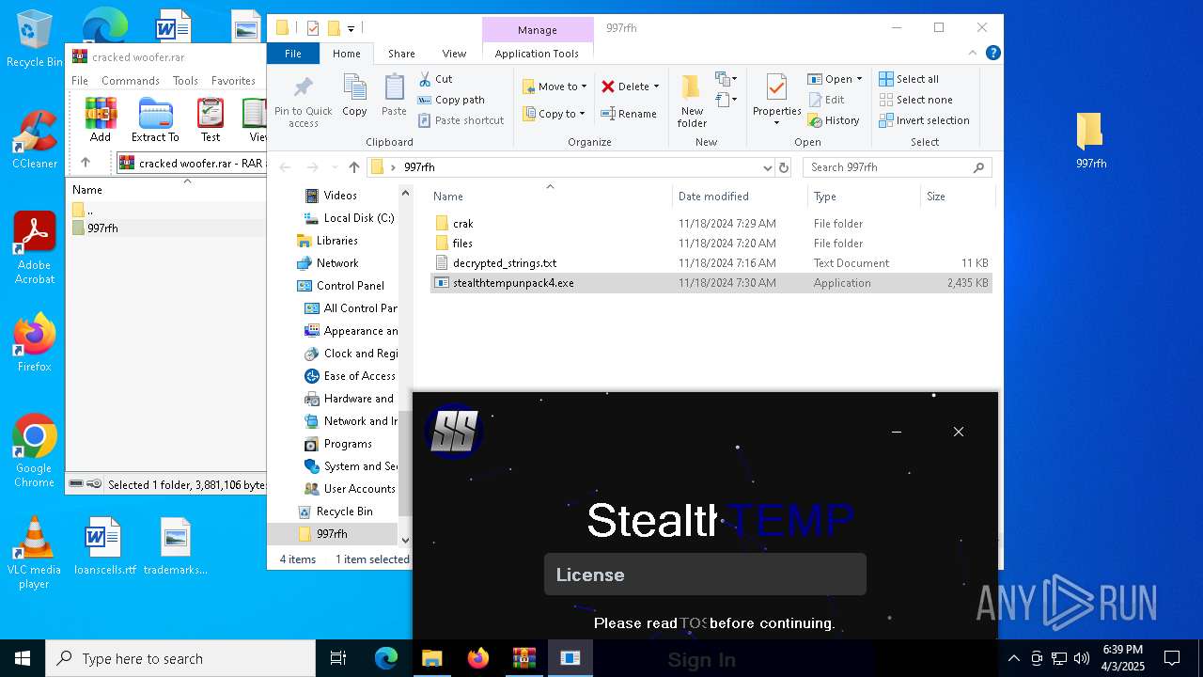Click the Pin to Quick access icon
This screenshot has height=677, width=1203.
tap(303, 102)
